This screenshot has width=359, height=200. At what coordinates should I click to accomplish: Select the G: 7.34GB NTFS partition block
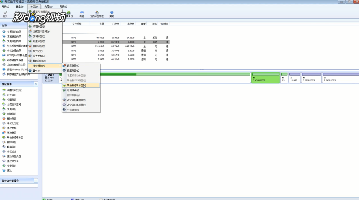(x=341, y=78)
